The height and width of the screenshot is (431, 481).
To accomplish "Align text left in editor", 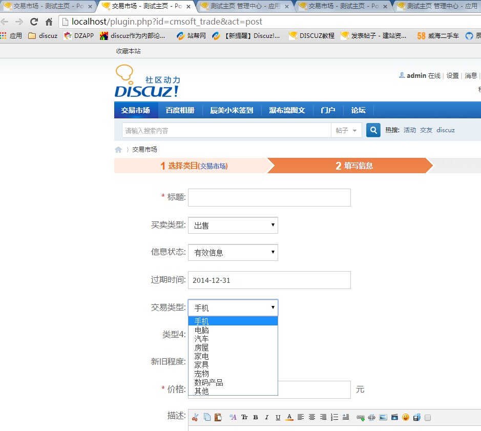I will click(301, 417).
